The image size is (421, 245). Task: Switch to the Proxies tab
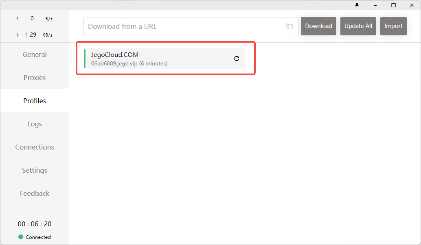click(x=35, y=78)
